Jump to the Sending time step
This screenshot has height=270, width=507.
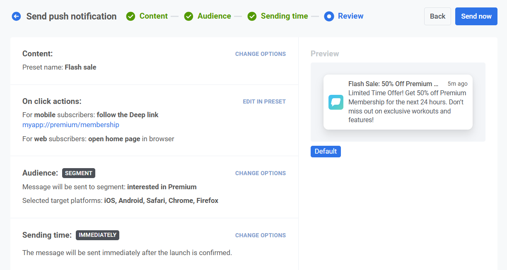tap(284, 16)
